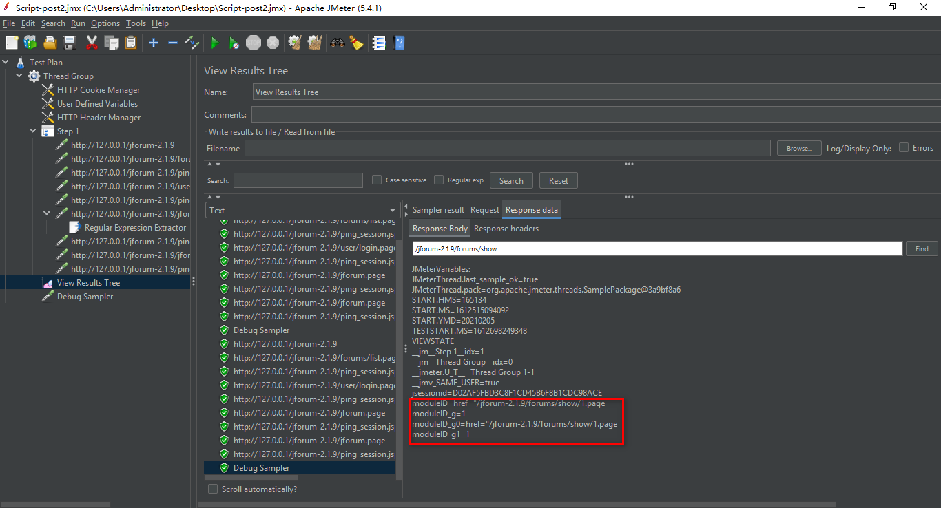Screen dimensions: 941x508
Task: Clear all results with double broom icon
Action: 315,43
